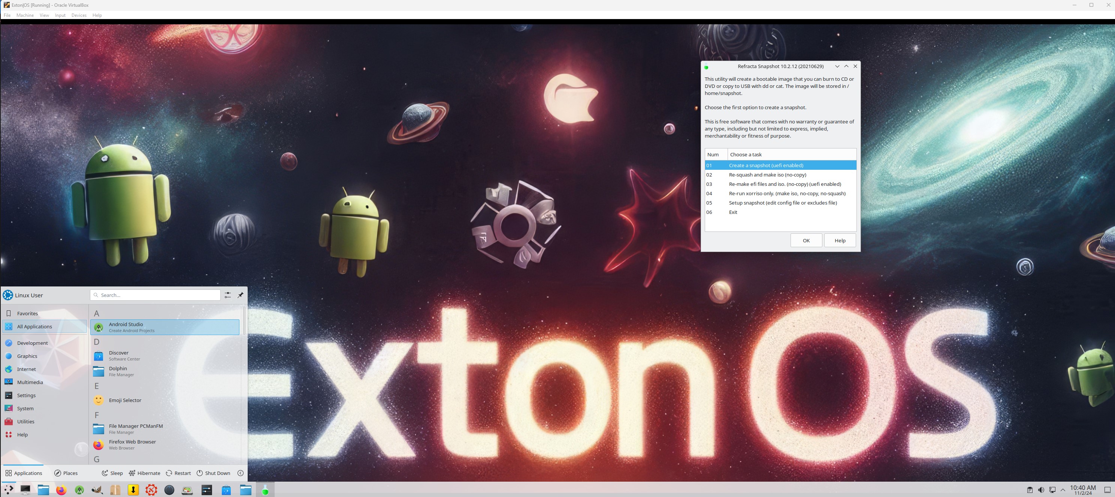Select task 06 Exit

pos(780,212)
